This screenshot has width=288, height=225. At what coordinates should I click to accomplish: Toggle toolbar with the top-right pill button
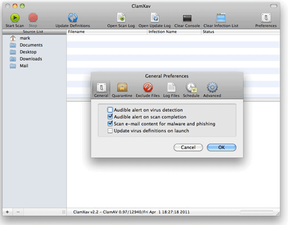274,6
